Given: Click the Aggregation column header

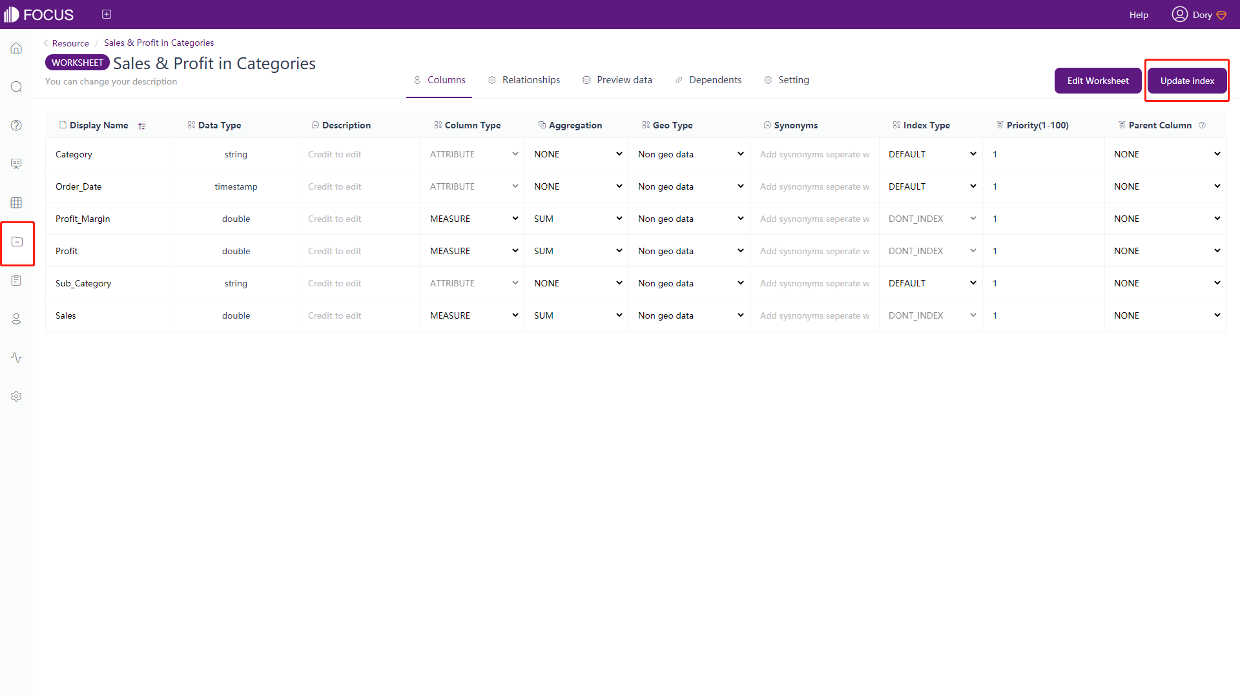Looking at the screenshot, I should pyautogui.click(x=570, y=125).
